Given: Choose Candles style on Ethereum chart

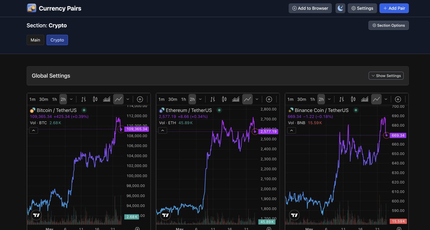Looking at the screenshot, I should click(224, 99).
